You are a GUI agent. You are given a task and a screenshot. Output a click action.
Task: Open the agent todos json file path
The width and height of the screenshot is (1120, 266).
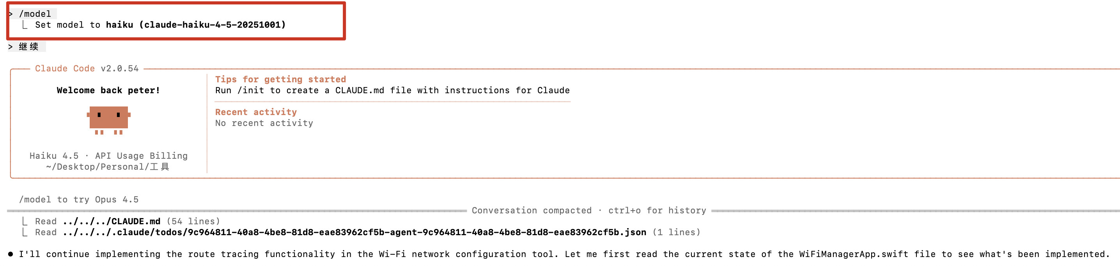click(x=354, y=232)
